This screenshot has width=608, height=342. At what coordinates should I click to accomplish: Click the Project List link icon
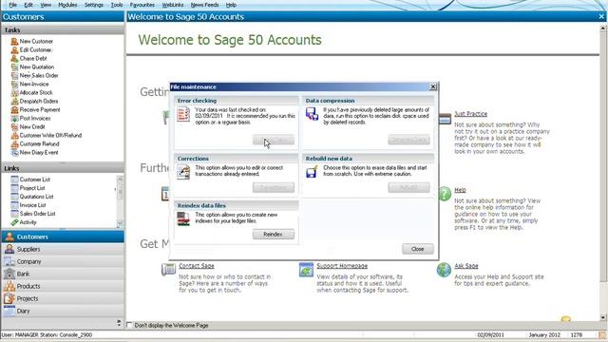pos(14,188)
